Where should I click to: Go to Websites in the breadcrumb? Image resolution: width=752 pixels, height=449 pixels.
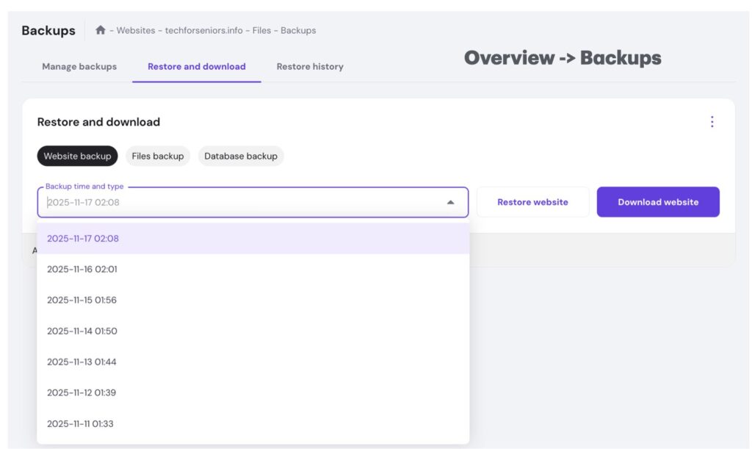point(136,31)
